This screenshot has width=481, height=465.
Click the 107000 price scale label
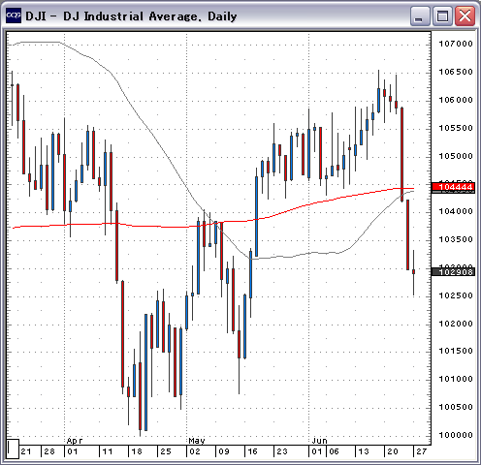(456, 44)
